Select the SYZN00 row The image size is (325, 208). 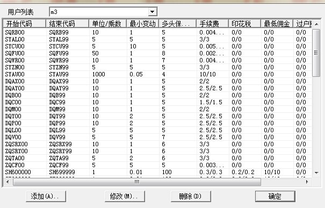click(157, 67)
